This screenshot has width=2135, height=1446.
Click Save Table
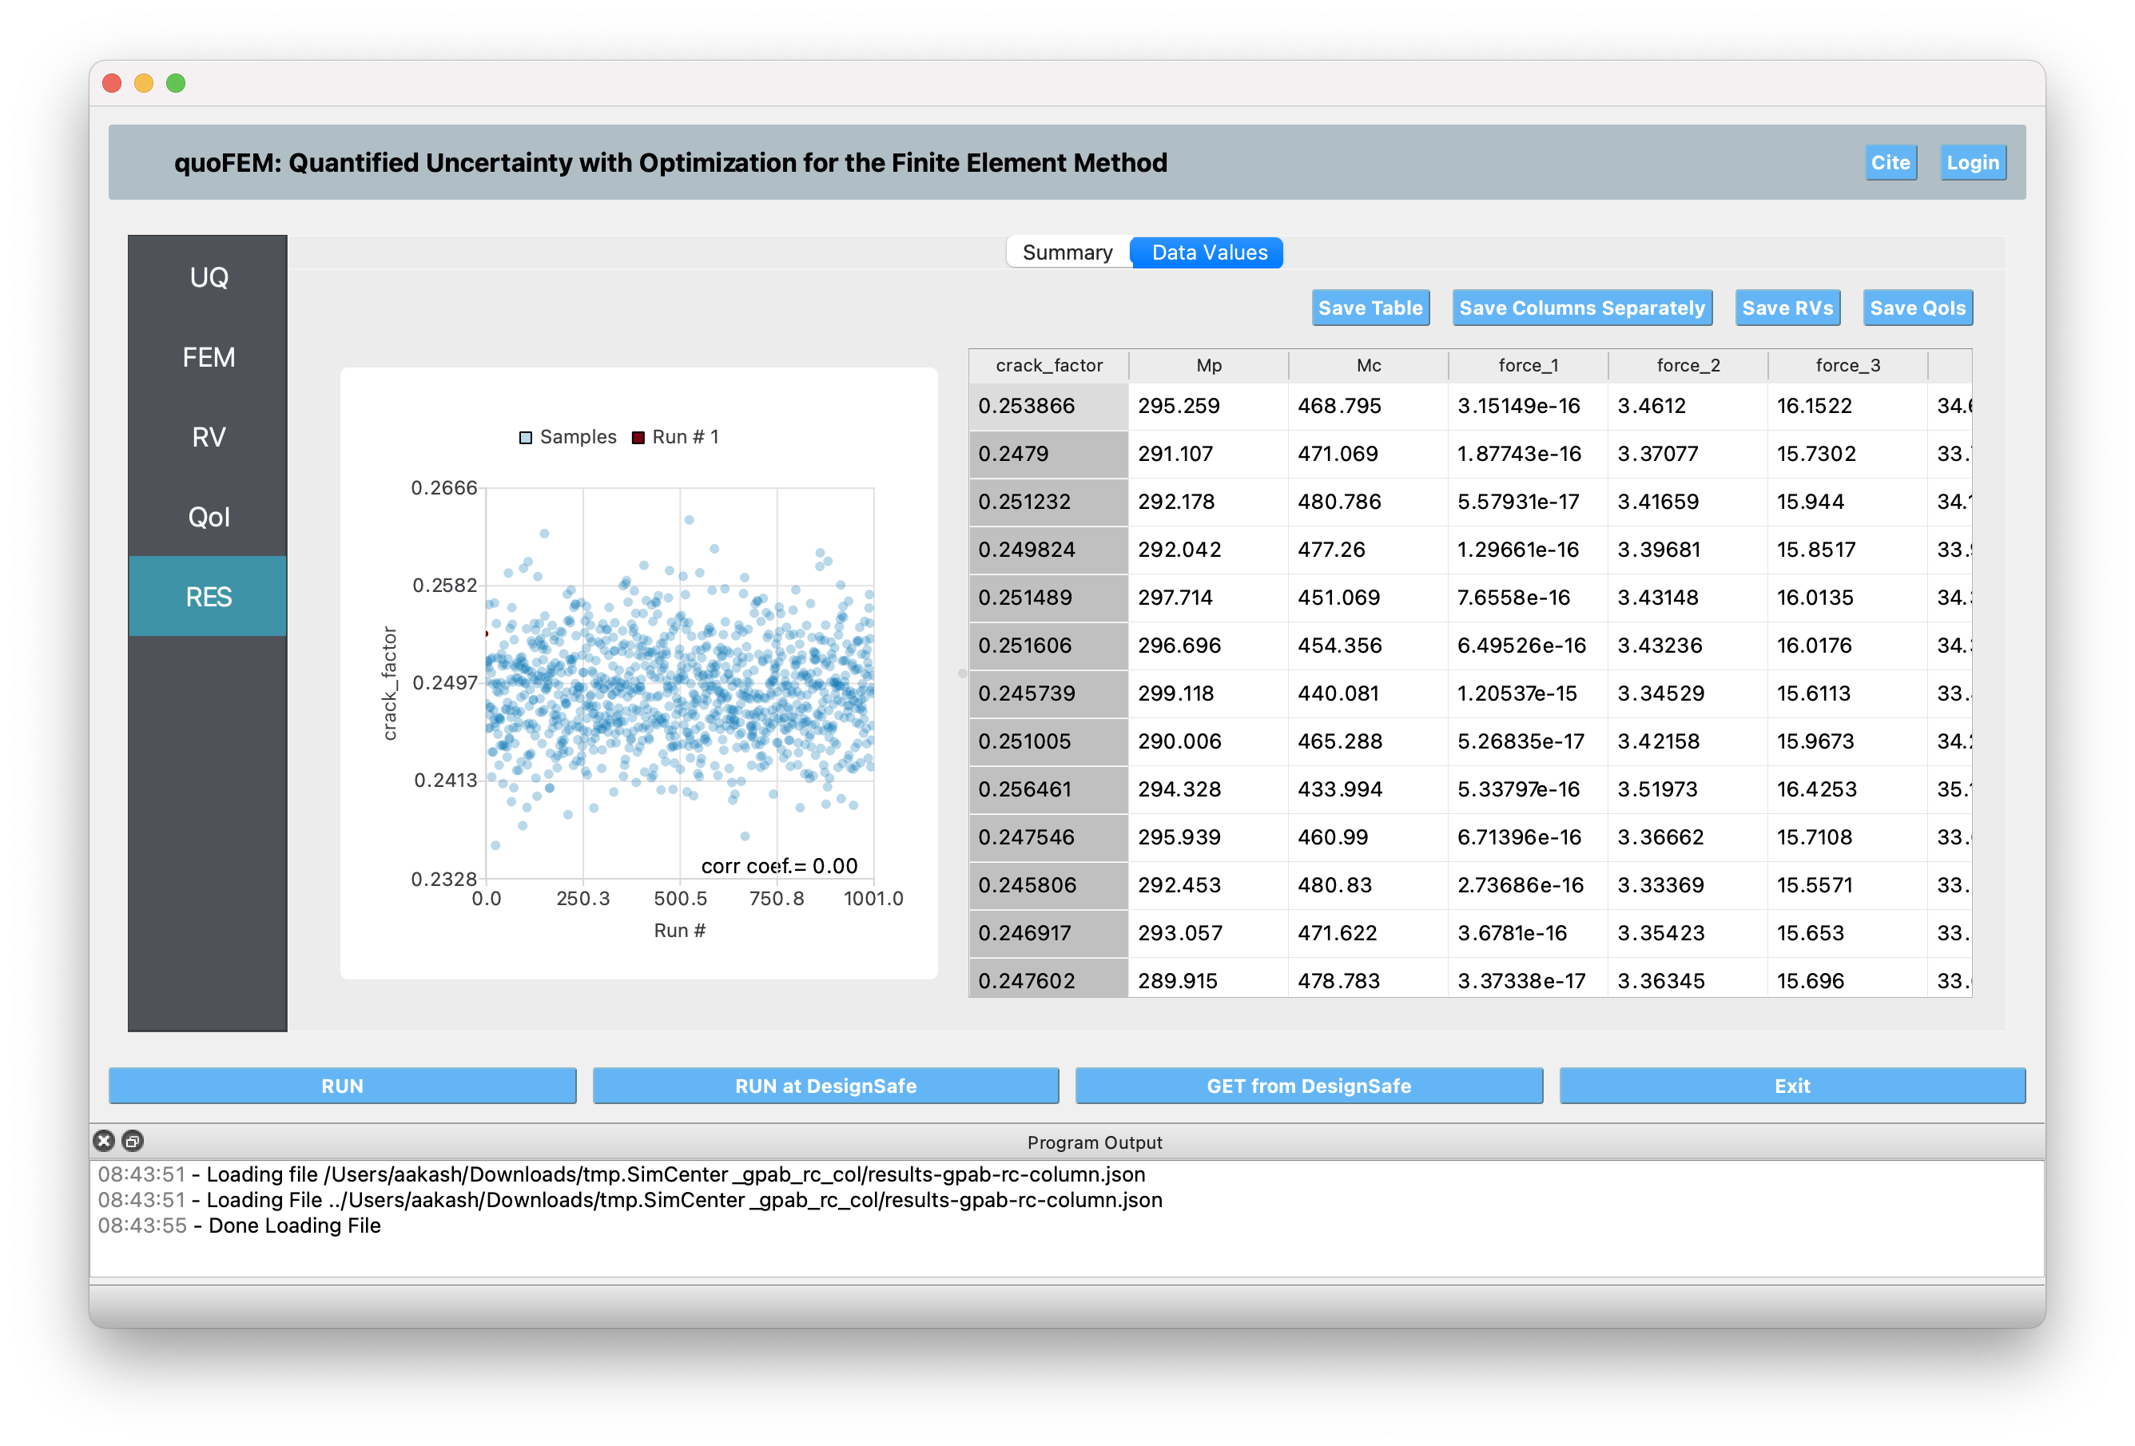point(1370,308)
